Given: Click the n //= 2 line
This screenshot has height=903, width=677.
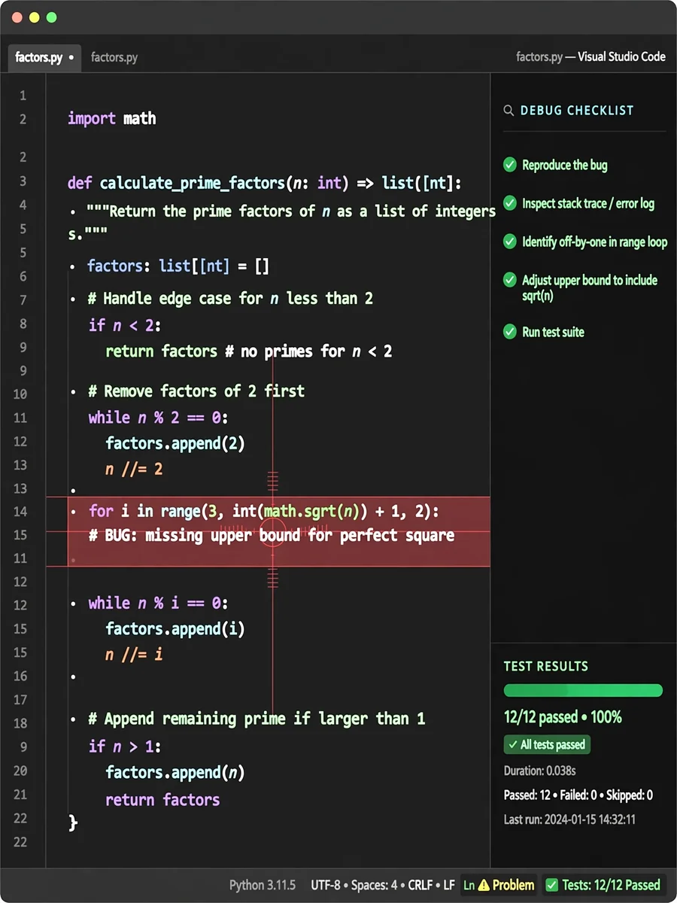Looking at the screenshot, I should click(134, 470).
